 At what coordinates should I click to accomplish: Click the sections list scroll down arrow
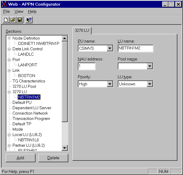click(x=65, y=148)
